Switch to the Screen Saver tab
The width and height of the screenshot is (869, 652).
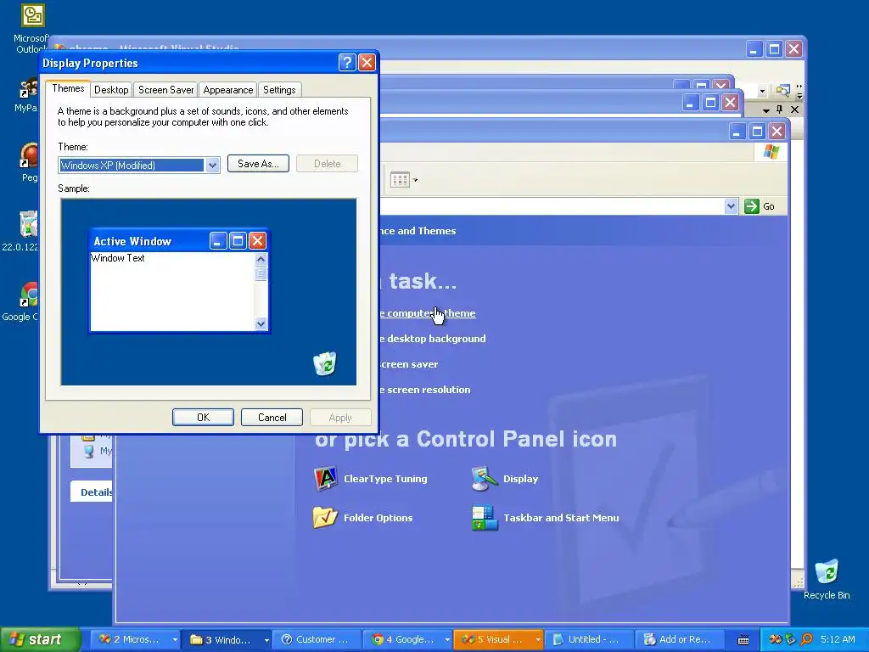[x=165, y=90]
